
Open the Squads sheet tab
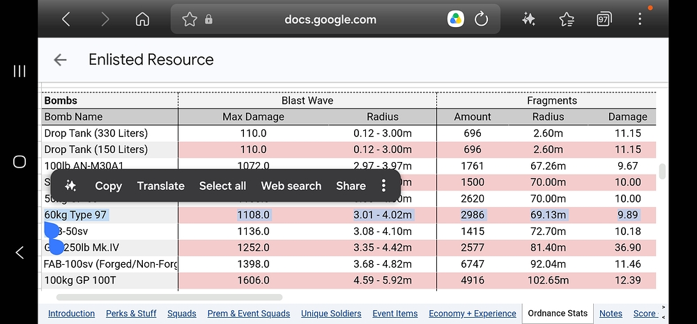182,314
